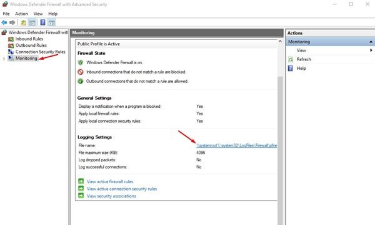Click the Log successful connections No value

pyautogui.click(x=199, y=167)
